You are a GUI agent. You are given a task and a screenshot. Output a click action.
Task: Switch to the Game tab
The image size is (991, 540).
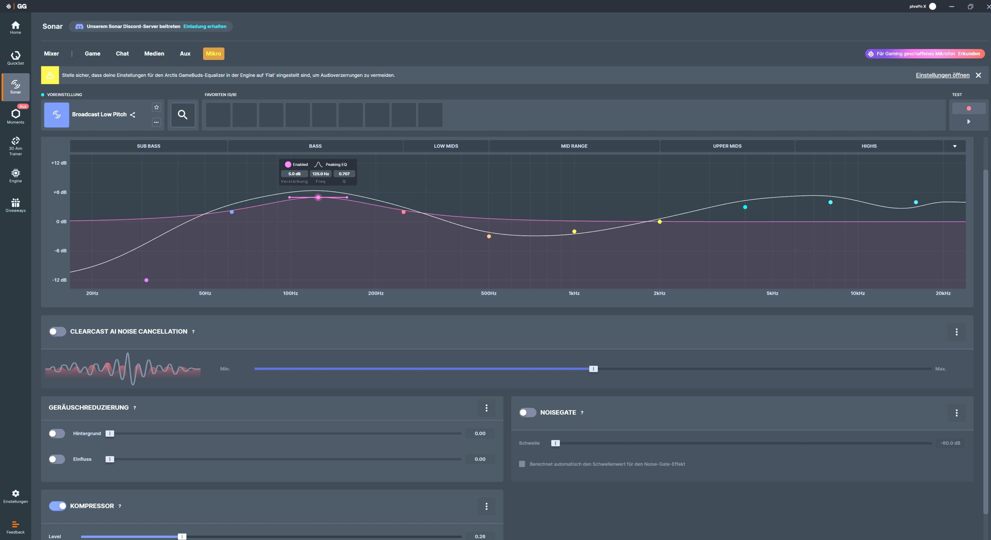(x=92, y=54)
